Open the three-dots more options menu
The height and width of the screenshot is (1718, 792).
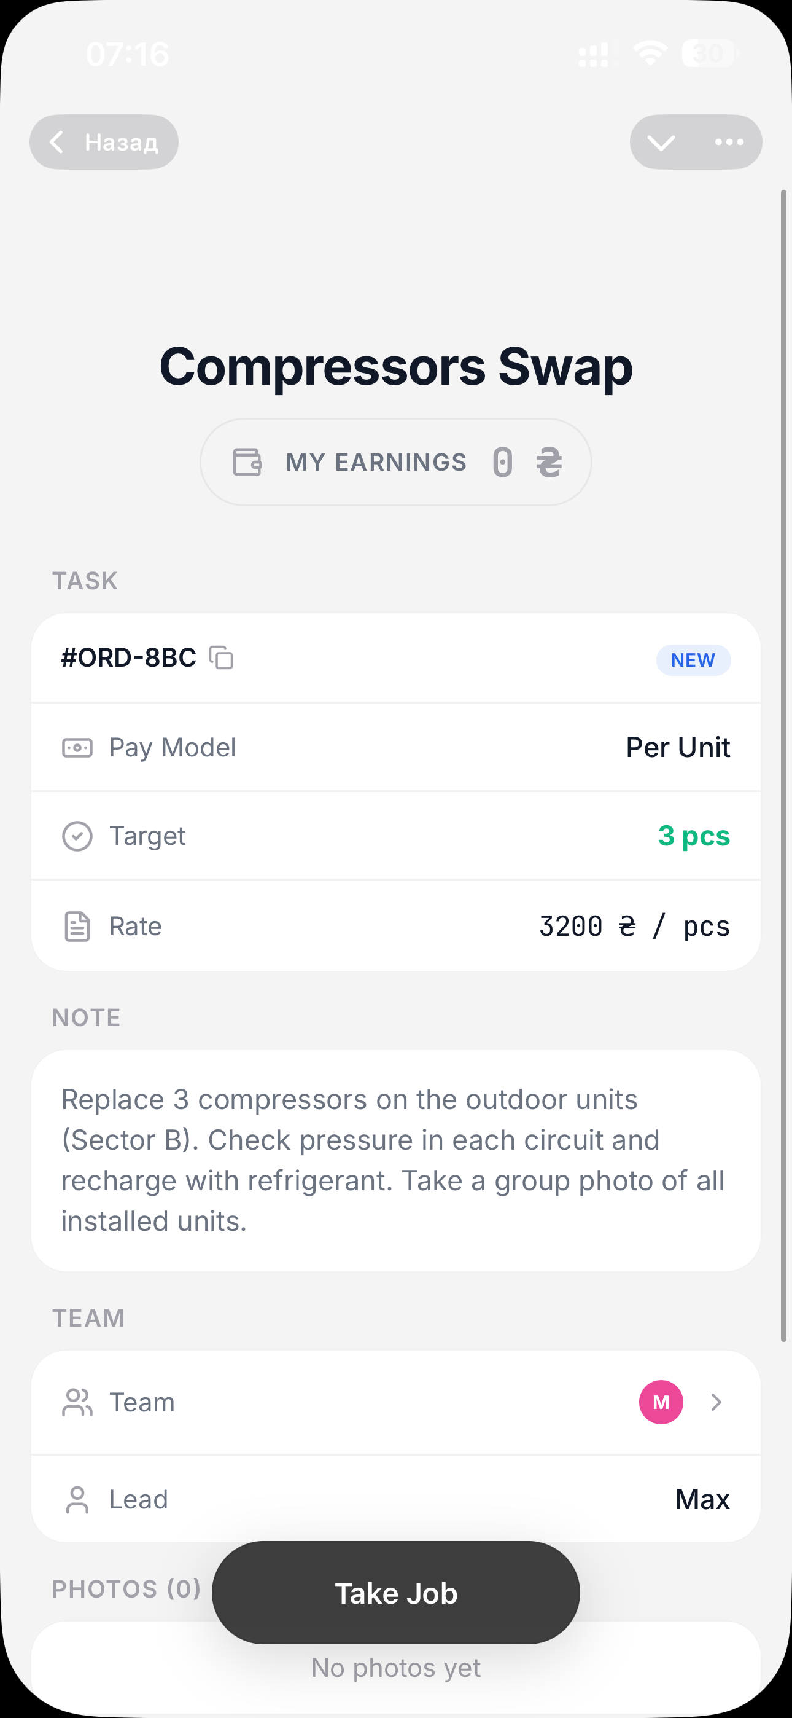point(729,142)
